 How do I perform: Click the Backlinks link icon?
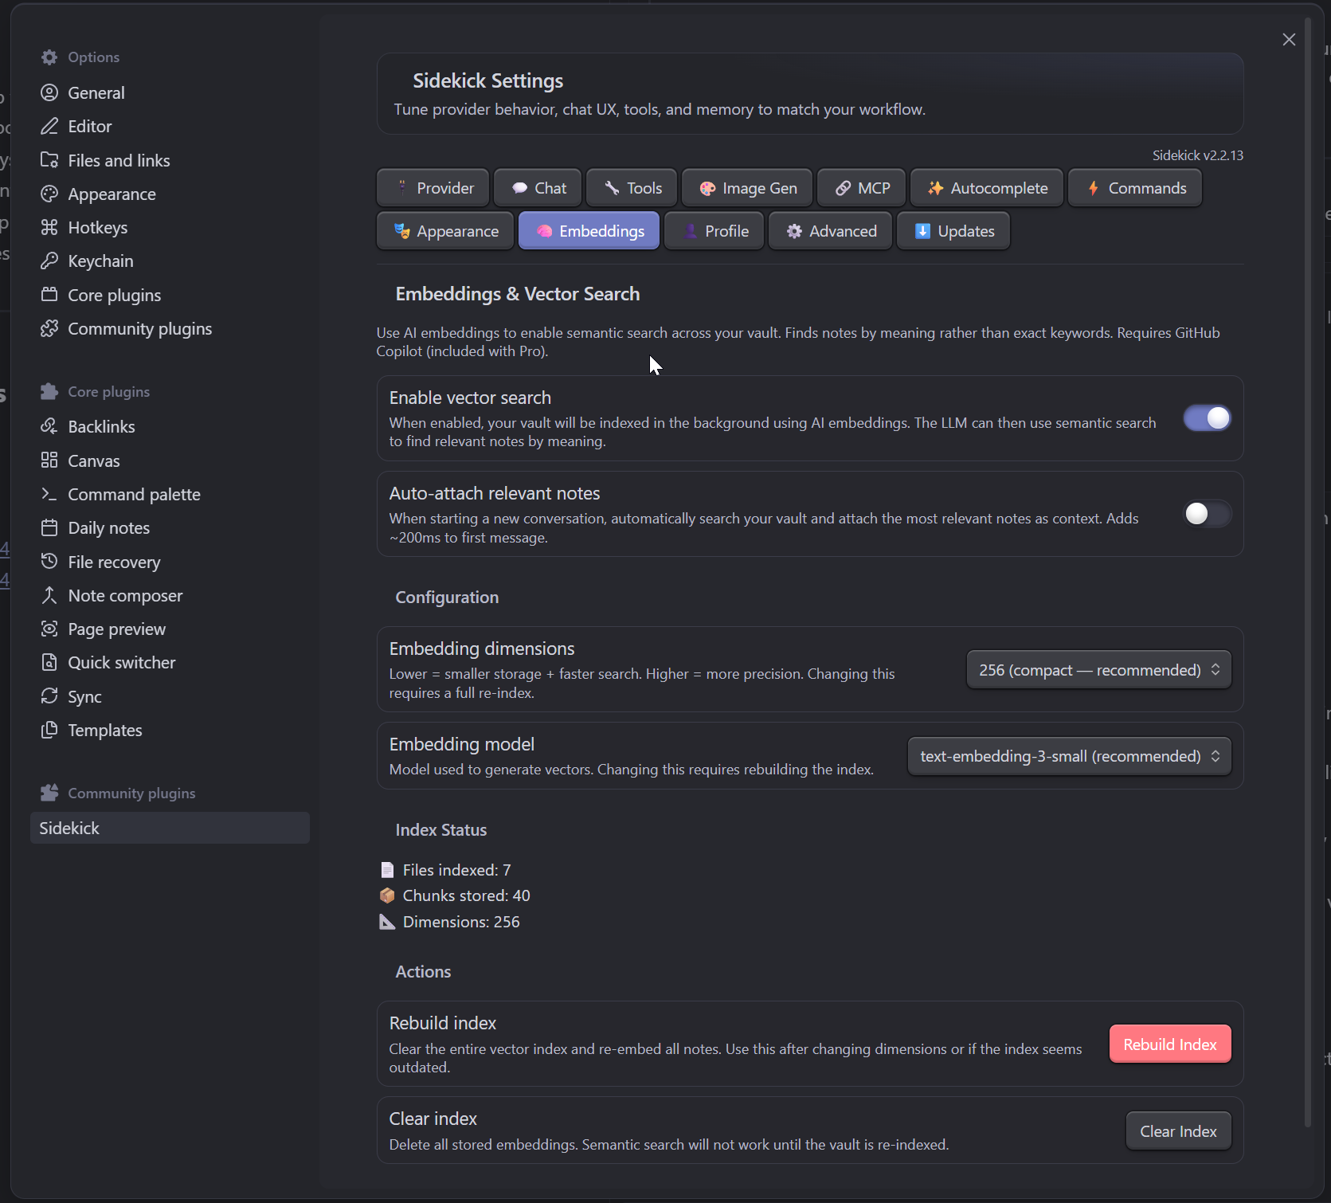coord(49,427)
